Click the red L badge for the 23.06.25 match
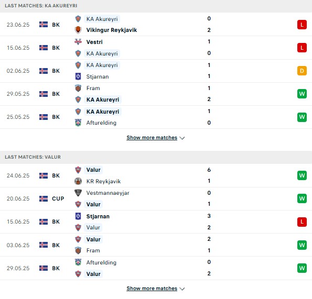 [302, 25]
